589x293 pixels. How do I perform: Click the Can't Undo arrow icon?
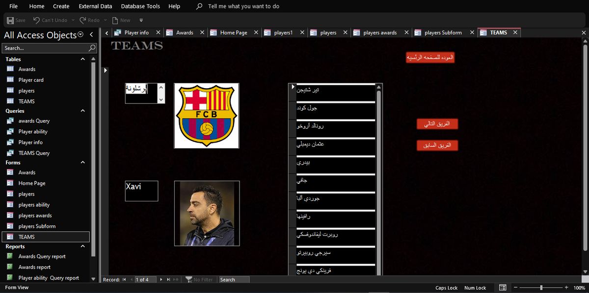pos(36,20)
